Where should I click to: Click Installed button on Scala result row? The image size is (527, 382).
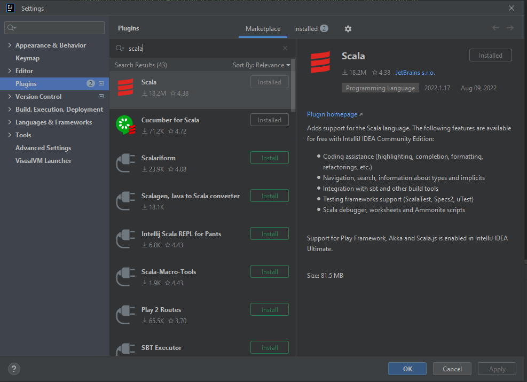point(270,82)
